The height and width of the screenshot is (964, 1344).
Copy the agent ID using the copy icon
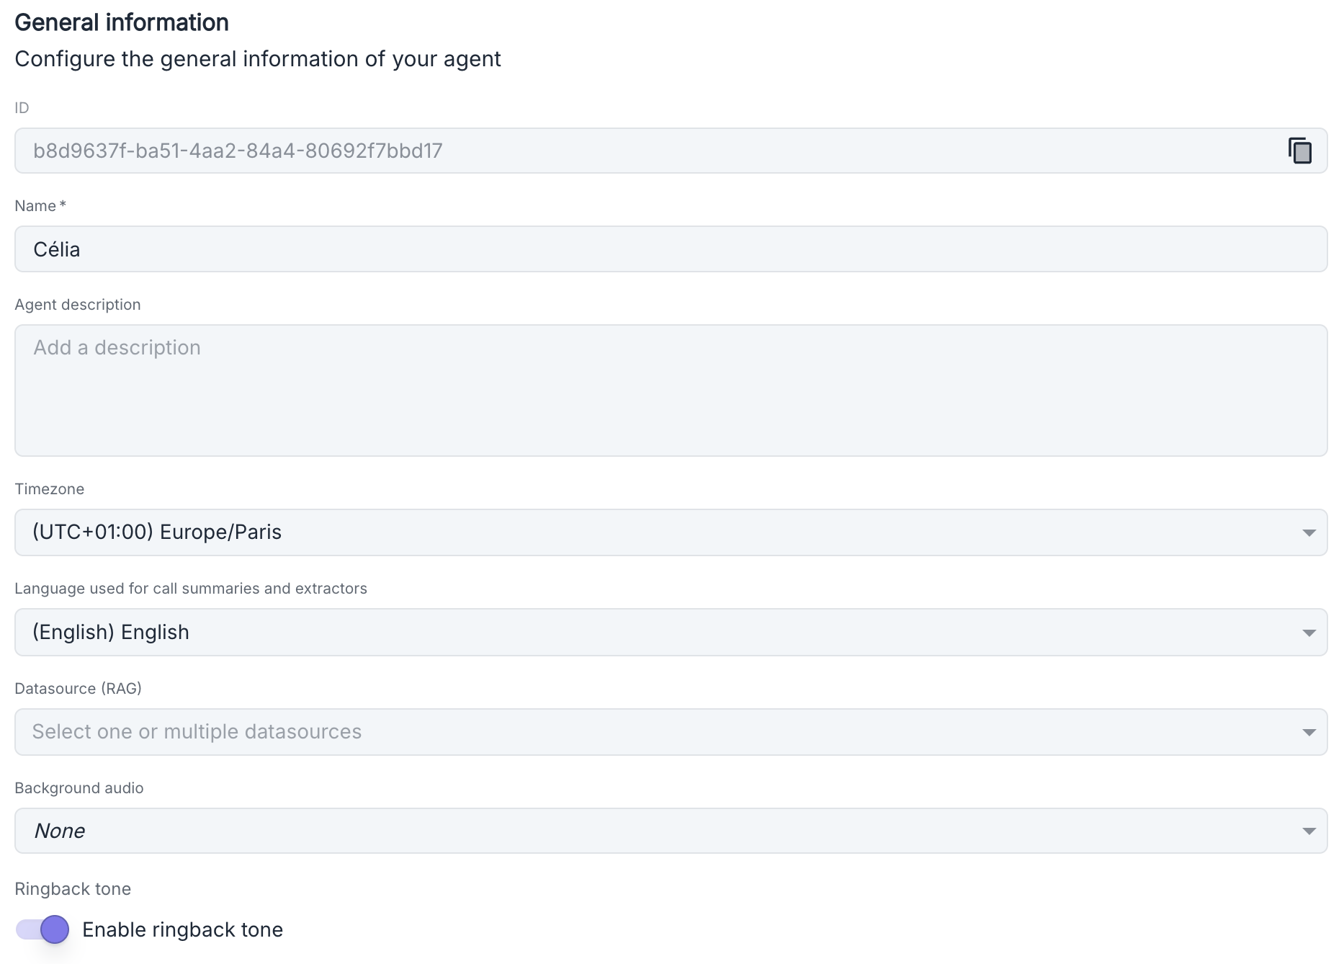click(1301, 151)
